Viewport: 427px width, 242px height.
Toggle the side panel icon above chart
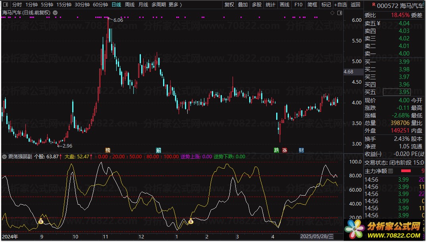[340, 13]
